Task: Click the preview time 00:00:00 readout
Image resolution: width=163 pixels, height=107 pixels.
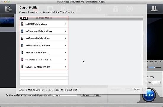Action: coord(153,62)
